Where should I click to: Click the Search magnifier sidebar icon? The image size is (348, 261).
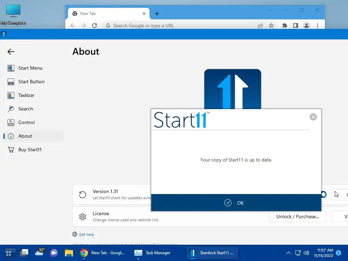coord(11,109)
